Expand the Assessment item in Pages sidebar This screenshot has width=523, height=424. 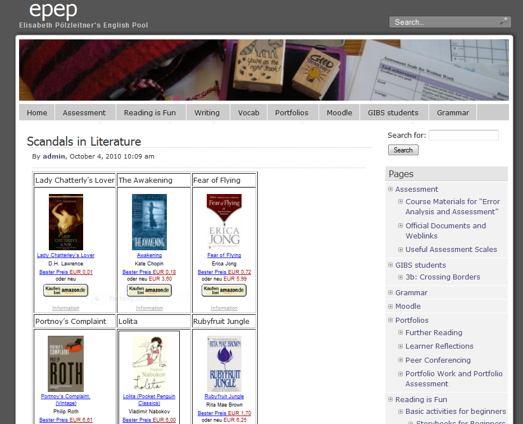point(390,189)
